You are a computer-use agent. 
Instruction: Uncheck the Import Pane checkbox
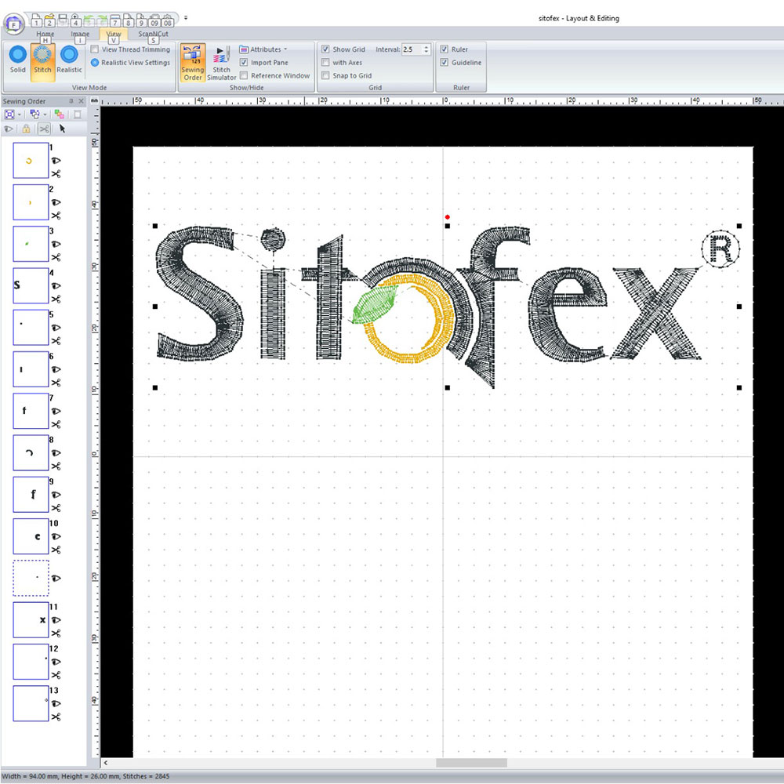tap(244, 63)
